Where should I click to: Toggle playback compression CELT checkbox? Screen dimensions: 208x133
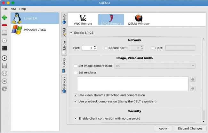pos(76,101)
